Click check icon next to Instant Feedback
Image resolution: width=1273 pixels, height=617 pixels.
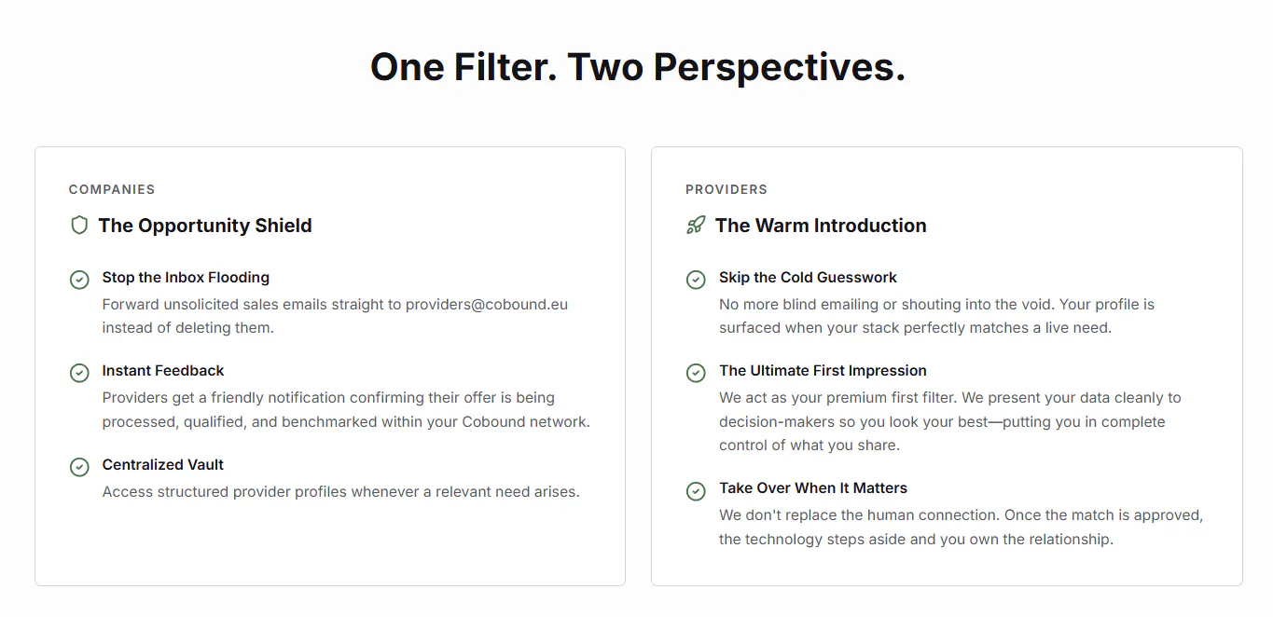(79, 373)
